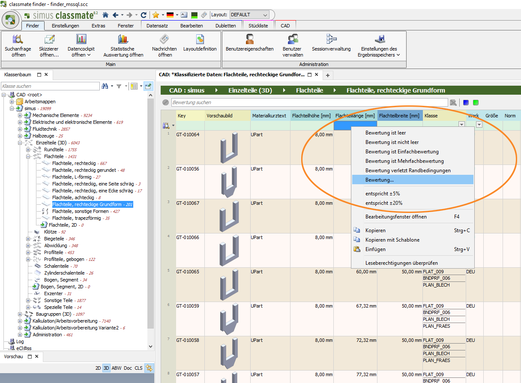The image size is (521, 383).
Task: Open the Datencockpit
Action: (x=81, y=46)
